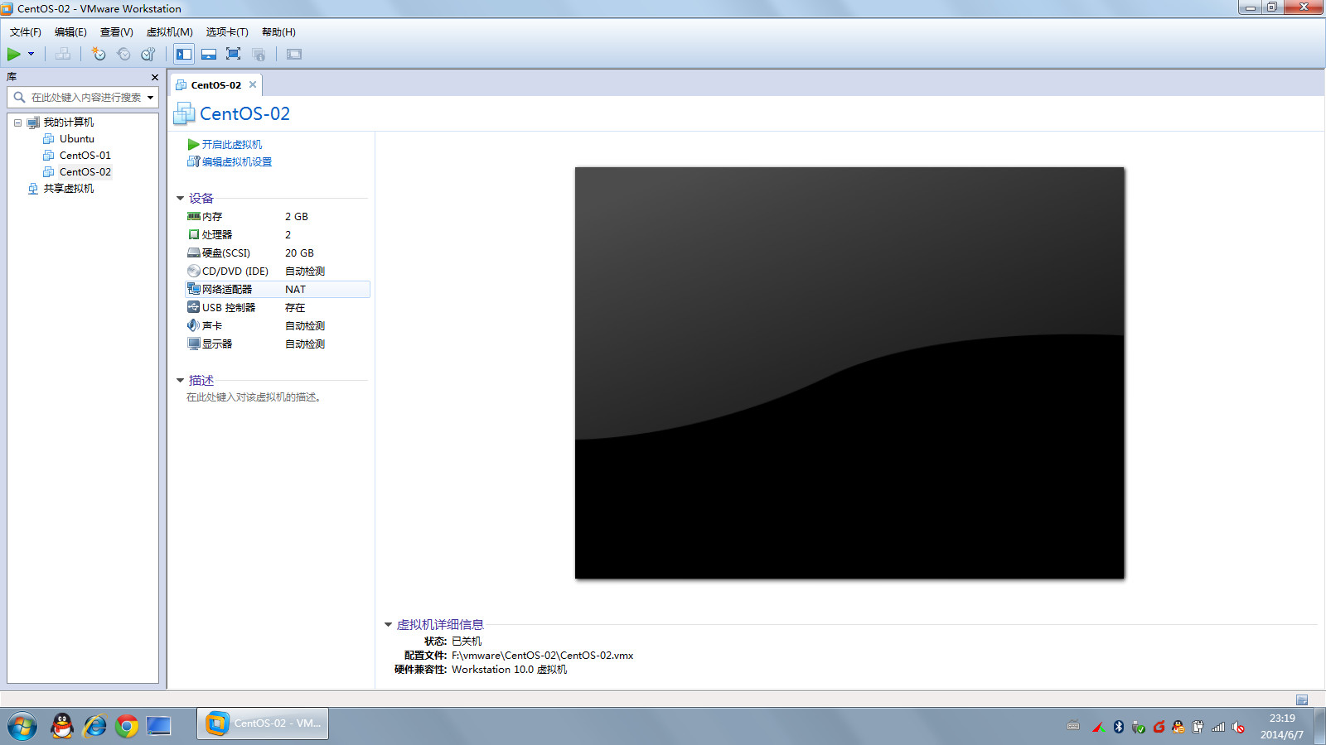
Task: Select CentOS-01 in the library tree
Action: (85, 156)
